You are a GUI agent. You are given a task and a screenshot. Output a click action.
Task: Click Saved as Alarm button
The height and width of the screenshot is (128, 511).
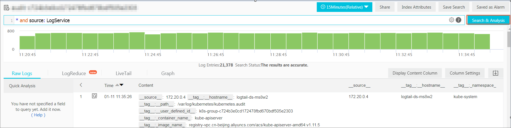pyautogui.click(x=490, y=7)
